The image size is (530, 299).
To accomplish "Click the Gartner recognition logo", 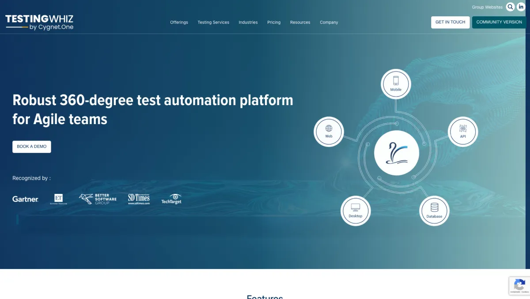I will tap(25, 199).
